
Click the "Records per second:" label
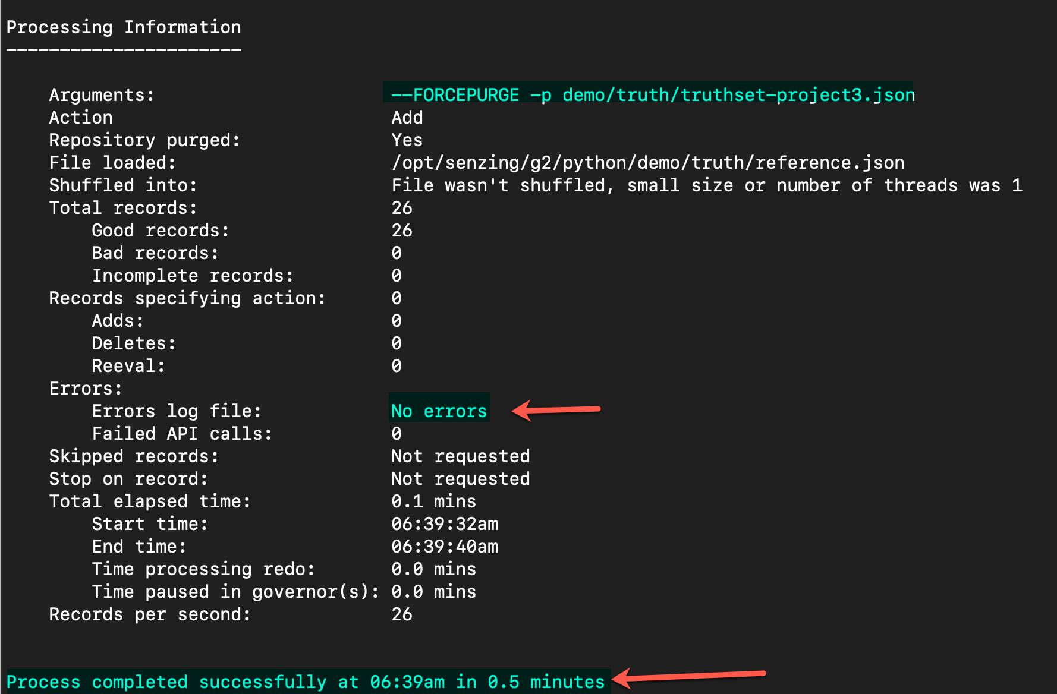pos(150,614)
